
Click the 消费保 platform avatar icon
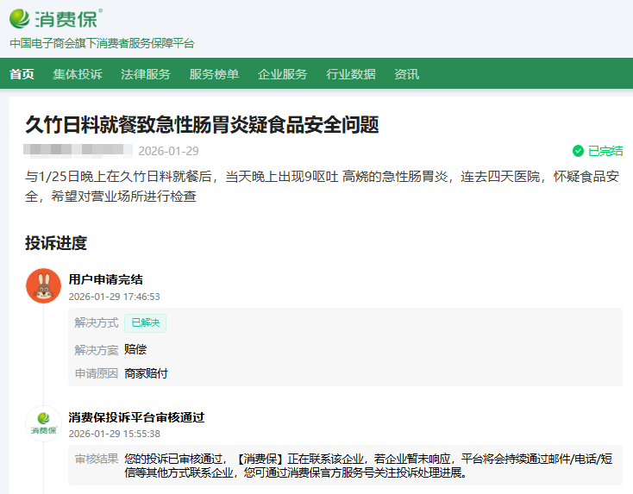point(43,423)
